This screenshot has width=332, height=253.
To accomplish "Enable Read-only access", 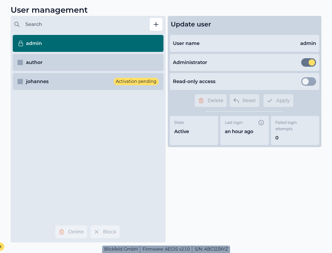I will click(309, 82).
